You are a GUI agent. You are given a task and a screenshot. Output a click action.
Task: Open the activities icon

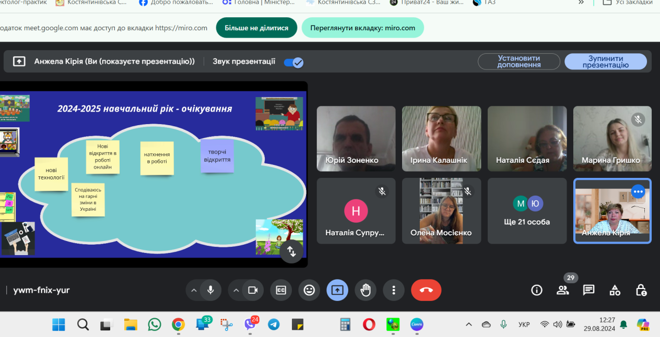(x=615, y=290)
